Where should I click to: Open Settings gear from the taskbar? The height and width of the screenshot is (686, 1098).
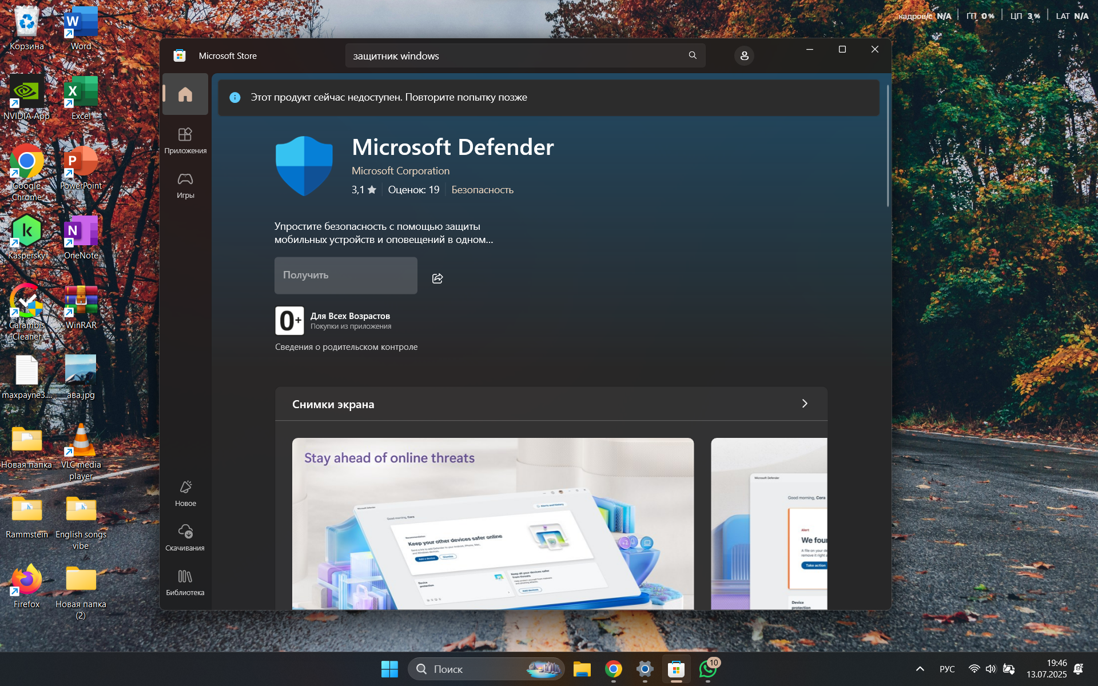point(645,669)
